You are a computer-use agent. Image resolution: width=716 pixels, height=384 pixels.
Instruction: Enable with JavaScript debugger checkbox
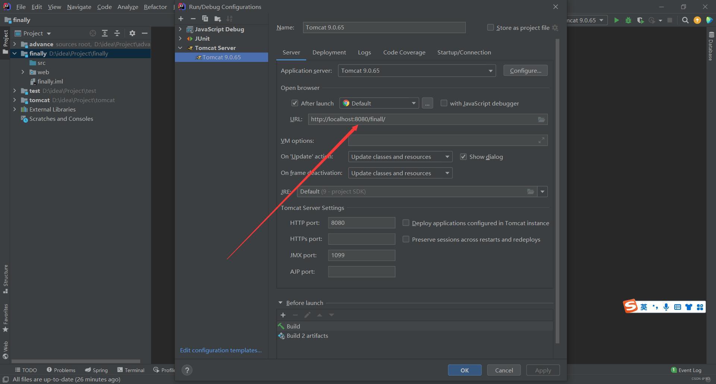[x=444, y=103]
